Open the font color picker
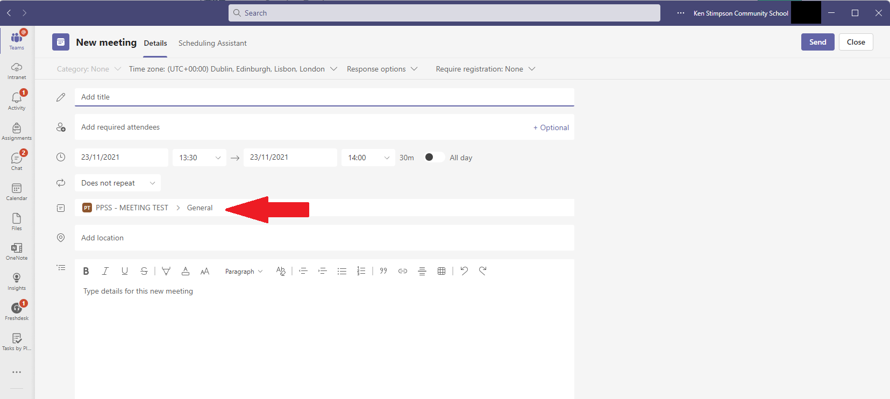890x399 pixels. (x=186, y=271)
